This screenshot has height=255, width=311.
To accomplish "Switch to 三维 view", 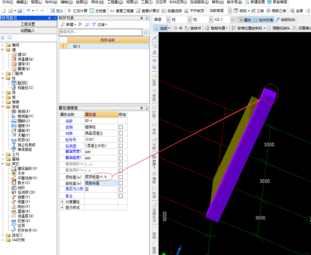I will point(258,11).
